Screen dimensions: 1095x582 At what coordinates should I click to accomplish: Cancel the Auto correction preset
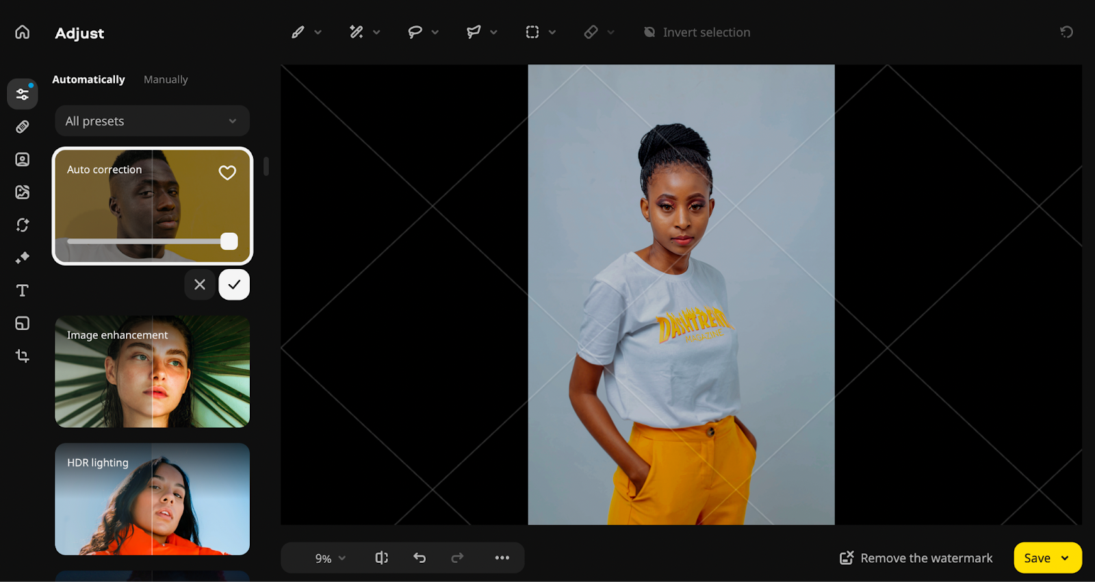tap(200, 284)
